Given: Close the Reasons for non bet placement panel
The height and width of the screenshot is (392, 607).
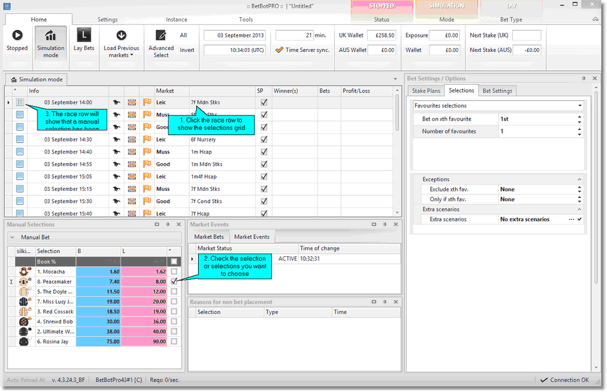Looking at the screenshot, I should (x=396, y=301).
